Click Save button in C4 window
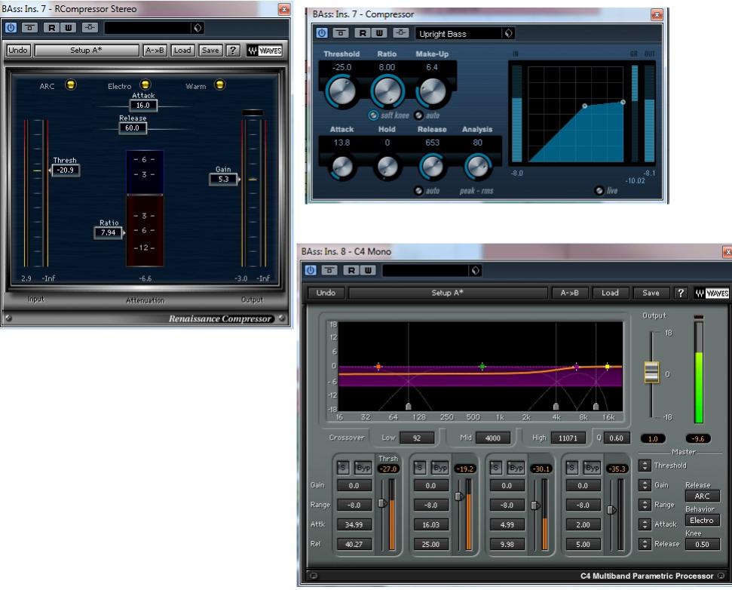This screenshot has height=590, width=732. pyautogui.click(x=651, y=293)
